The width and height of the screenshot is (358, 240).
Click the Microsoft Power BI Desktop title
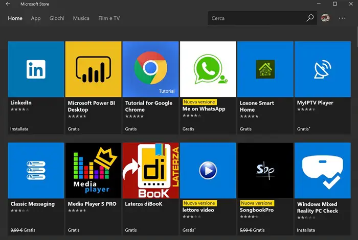92,106
